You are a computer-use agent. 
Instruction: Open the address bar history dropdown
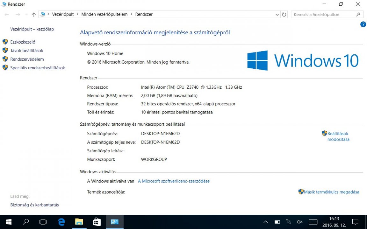click(x=277, y=15)
